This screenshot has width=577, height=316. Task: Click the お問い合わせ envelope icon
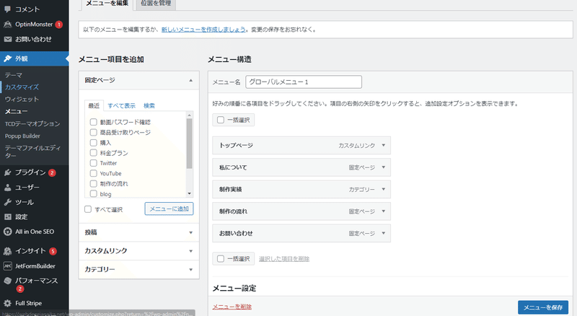coord(8,39)
